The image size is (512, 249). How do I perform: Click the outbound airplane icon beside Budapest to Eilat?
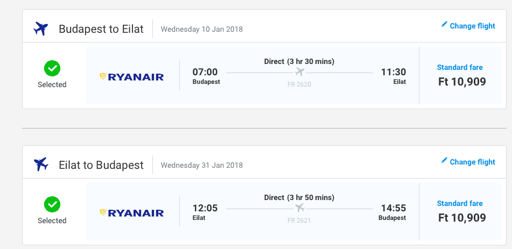(41, 29)
